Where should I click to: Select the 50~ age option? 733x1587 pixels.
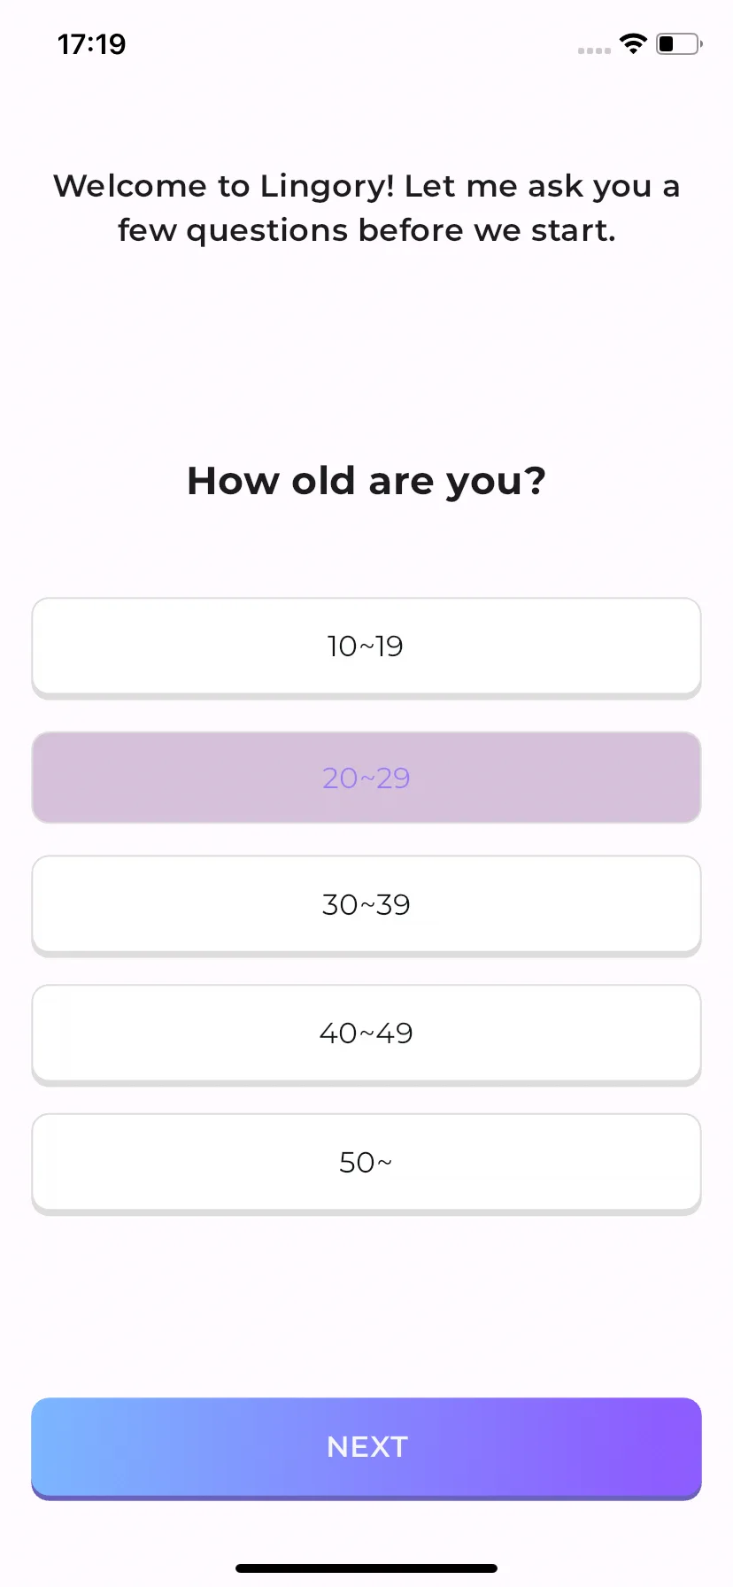tap(366, 1163)
